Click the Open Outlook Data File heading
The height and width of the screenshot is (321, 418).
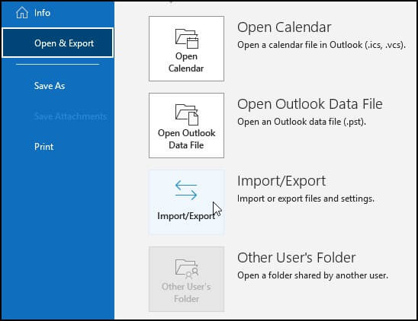[310, 103]
